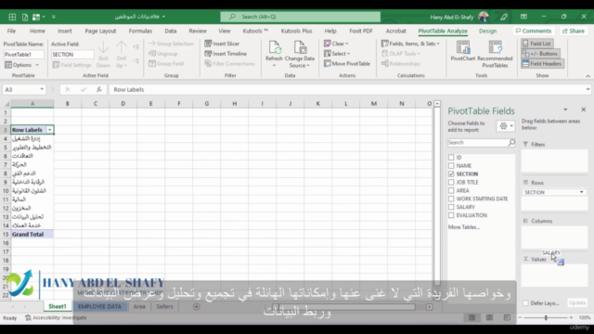Open the PivotChart tool
594x334 pixels.
tap(462, 51)
